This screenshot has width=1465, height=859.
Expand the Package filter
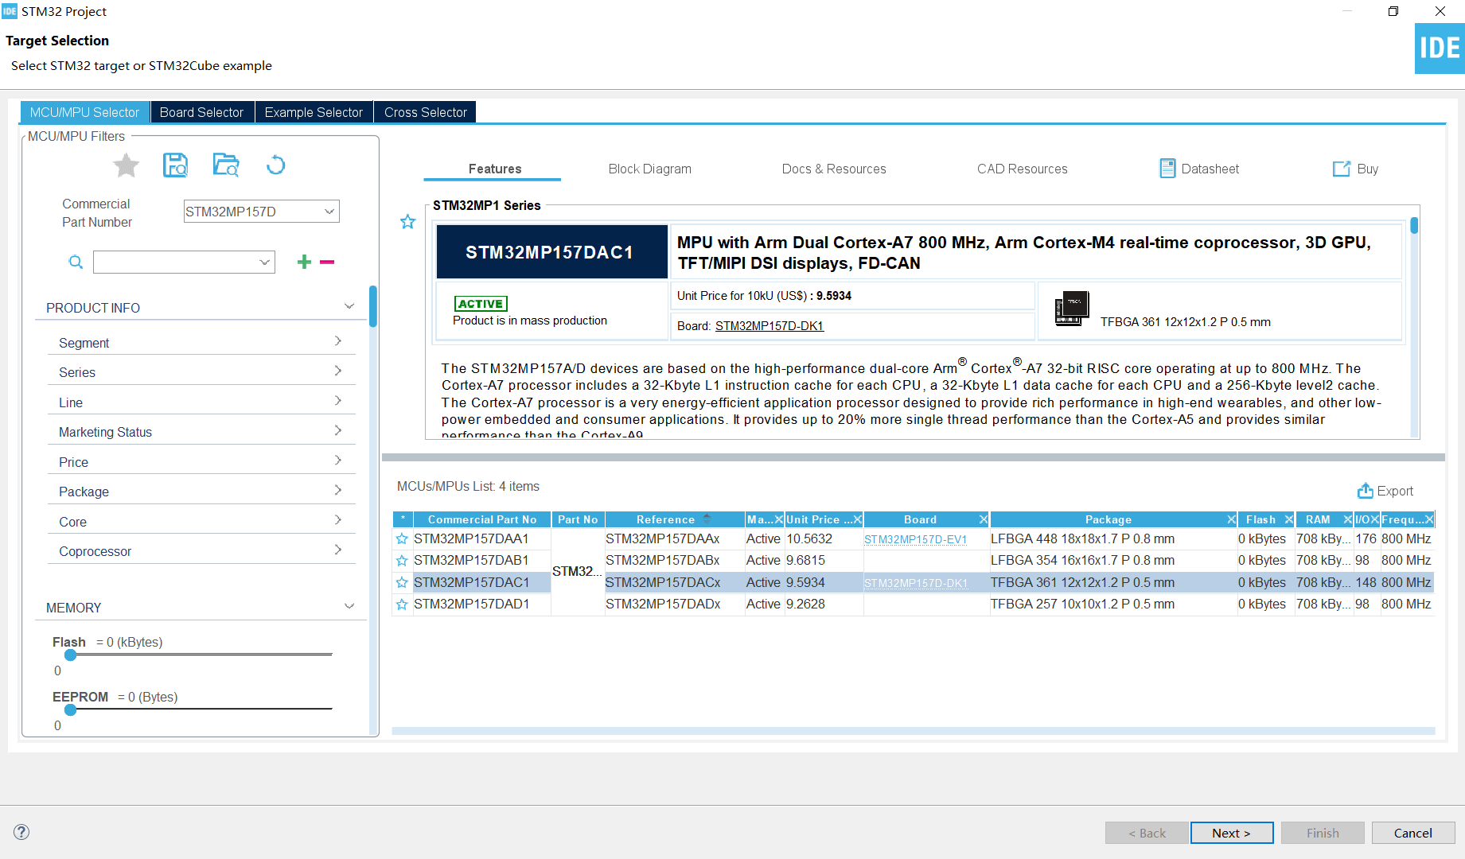click(x=337, y=490)
